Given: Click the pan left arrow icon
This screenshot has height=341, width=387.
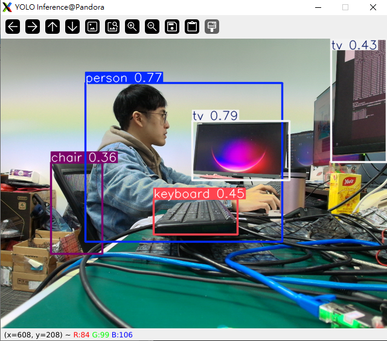Looking at the screenshot, I should (13, 27).
